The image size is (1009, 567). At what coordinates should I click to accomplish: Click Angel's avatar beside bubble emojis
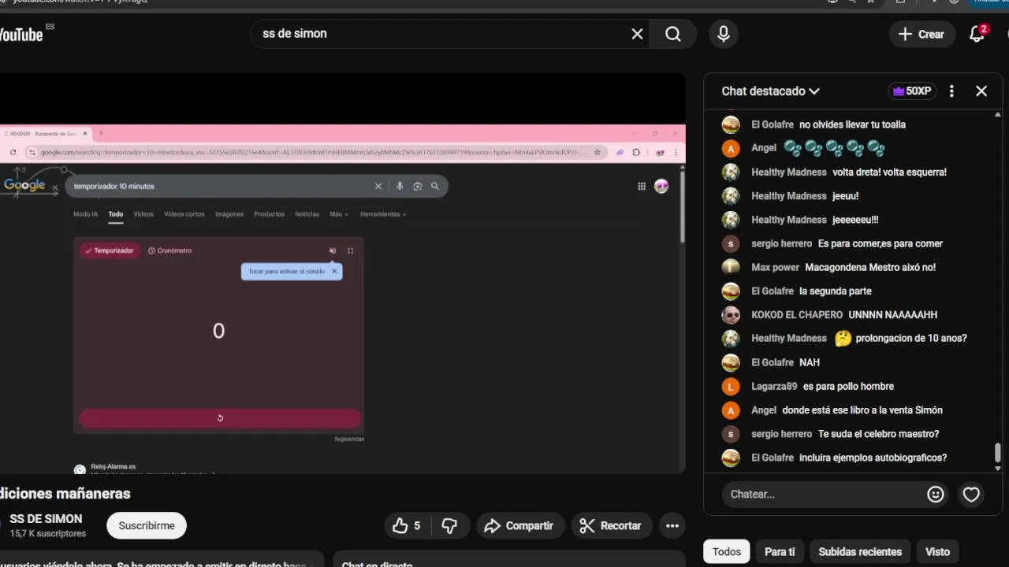click(x=731, y=148)
